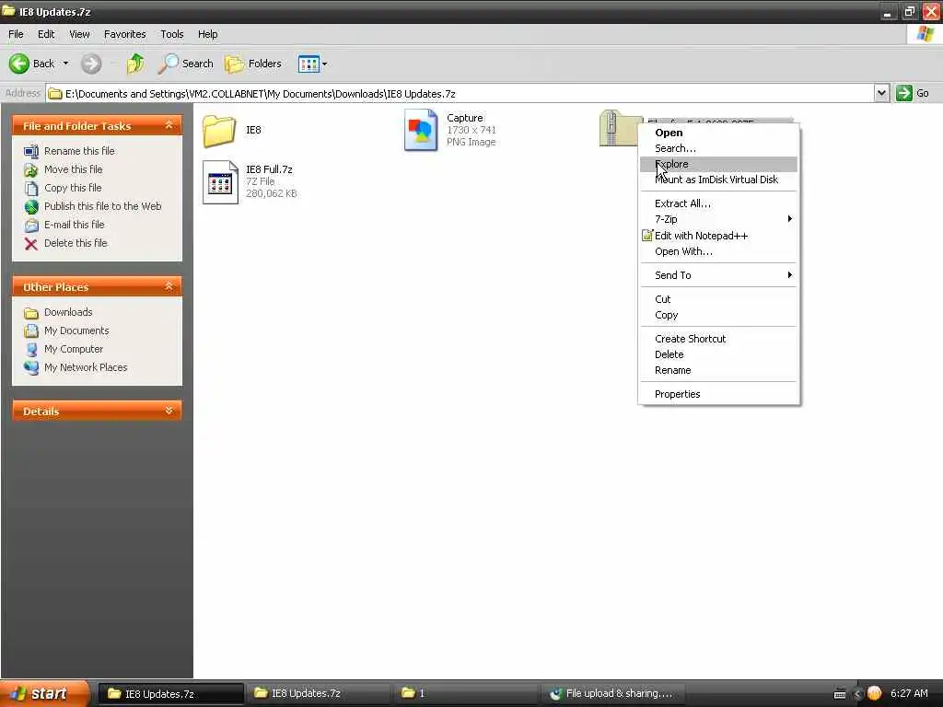The height and width of the screenshot is (707, 943).
Task: Click the My Computer icon in sidebar
Action: (x=31, y=349)
